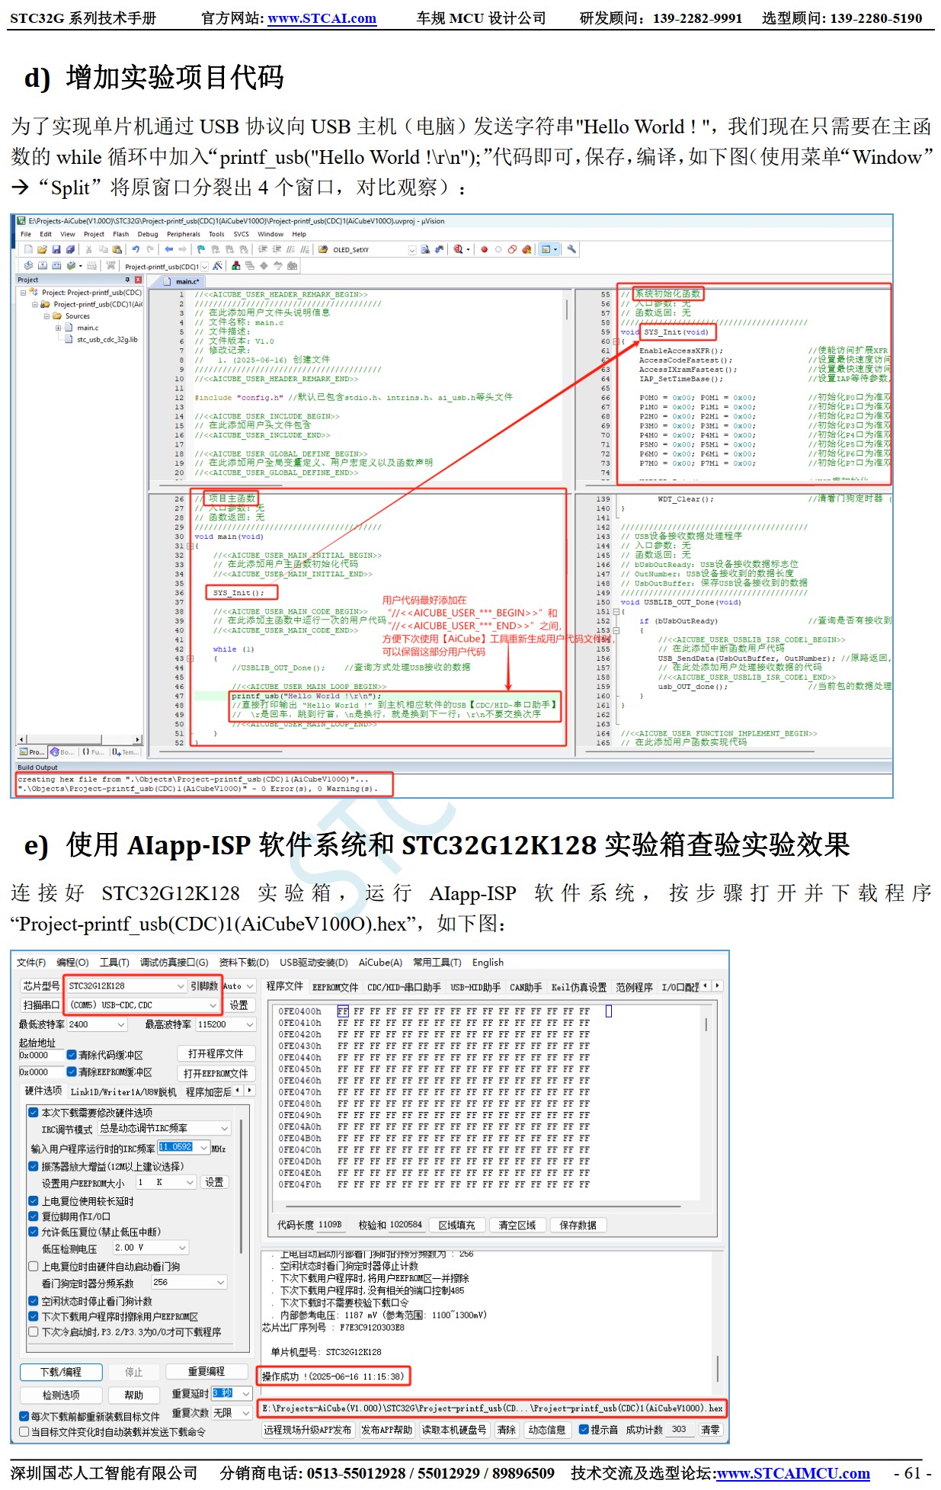Switch to the CDC/HID-串口助手 tab

pyautogui.click(x=404, y=987)
